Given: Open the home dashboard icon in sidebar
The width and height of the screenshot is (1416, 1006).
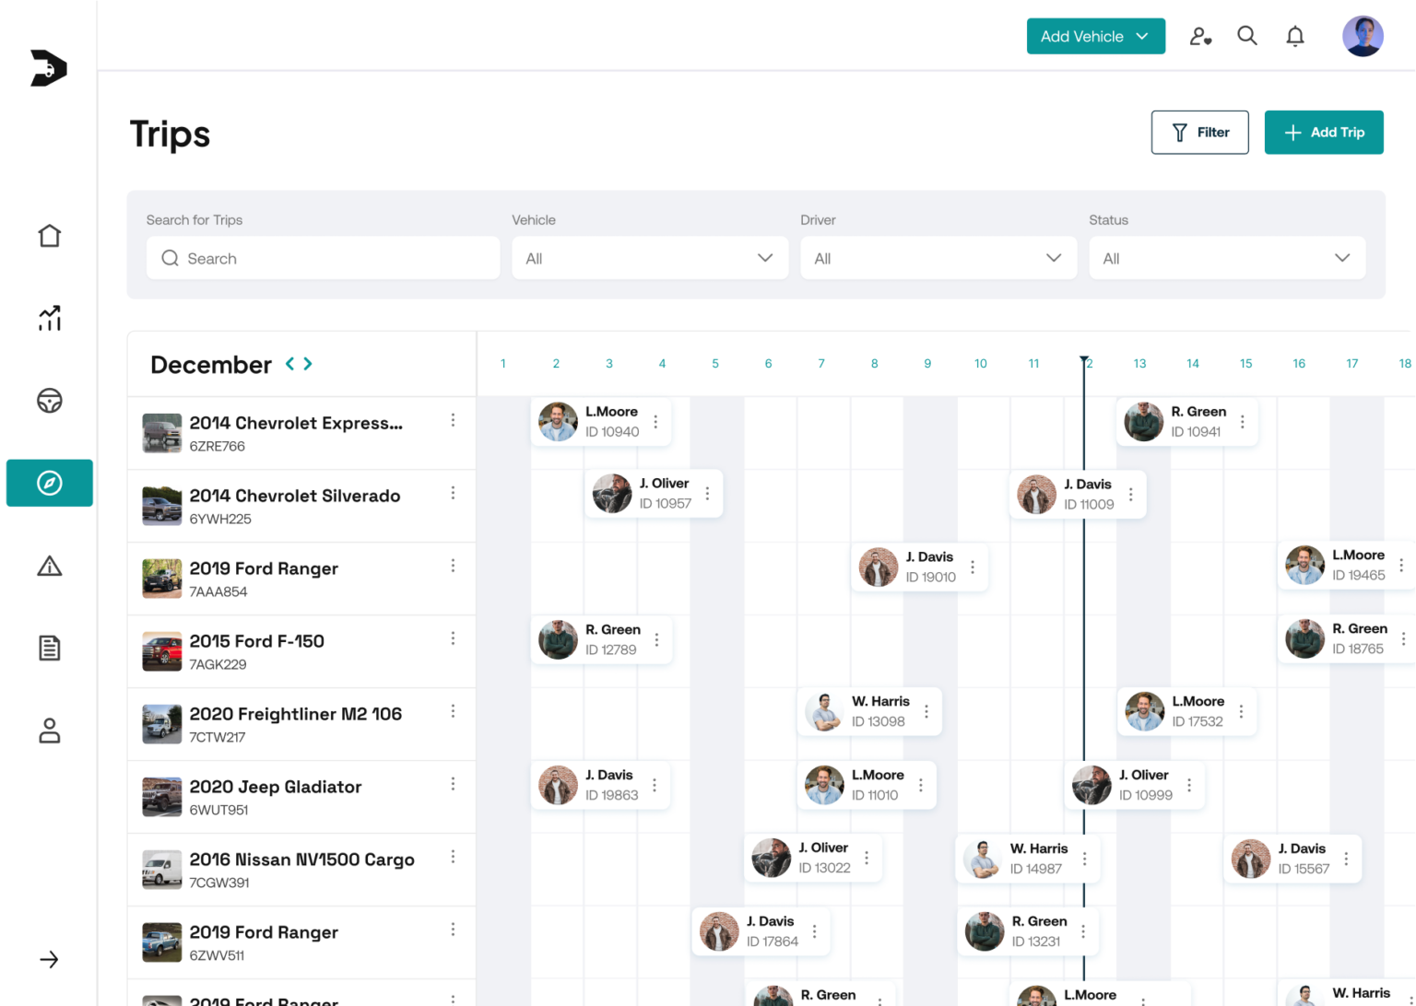Looking at the screenshot, I should point(50,236).
